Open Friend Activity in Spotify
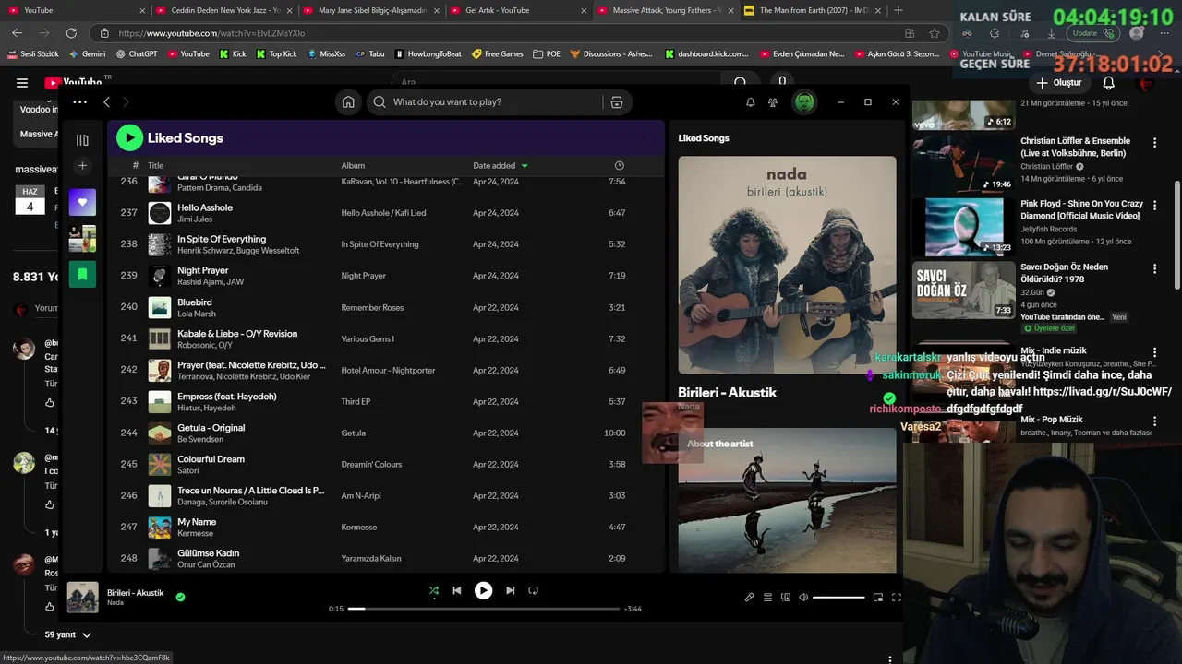 pyautogui.click(x=773, y=102)
